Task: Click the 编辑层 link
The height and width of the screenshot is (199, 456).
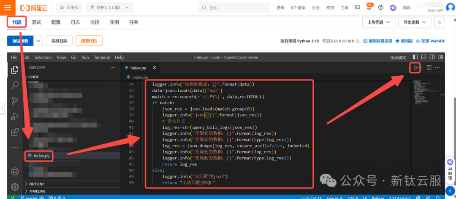Action: [404, 41]
